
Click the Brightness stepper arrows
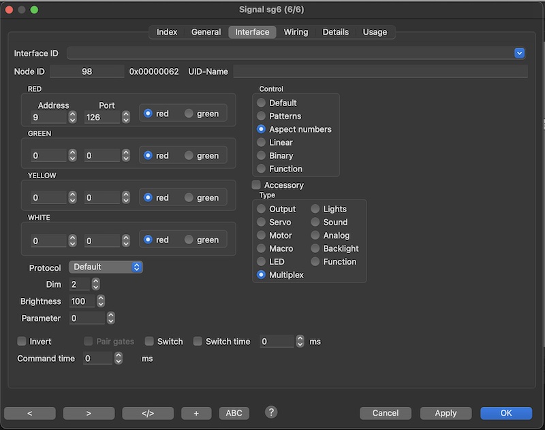(x=101, y=301)
